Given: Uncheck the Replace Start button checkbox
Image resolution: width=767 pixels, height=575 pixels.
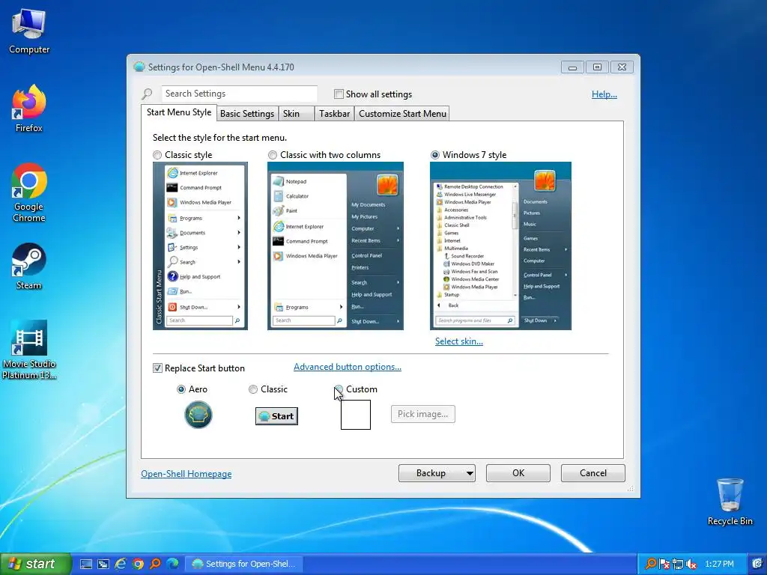Looking at the screenshot, I should [198, 368].
